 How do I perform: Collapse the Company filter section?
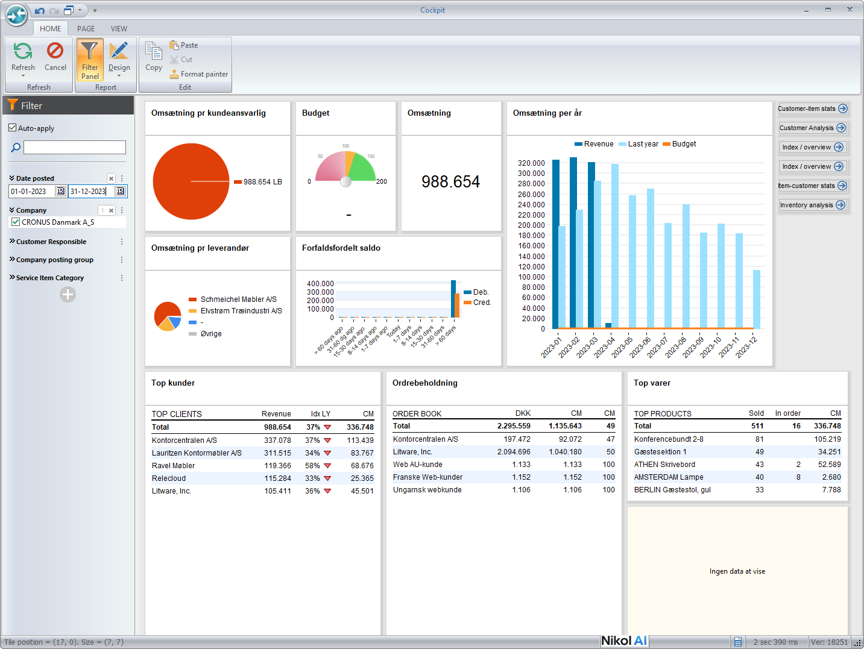tap(12, 210)
